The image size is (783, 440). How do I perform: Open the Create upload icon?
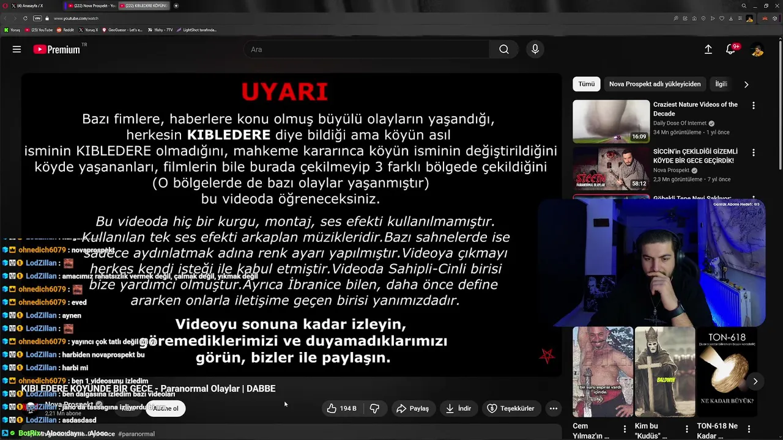coord(708,50)
